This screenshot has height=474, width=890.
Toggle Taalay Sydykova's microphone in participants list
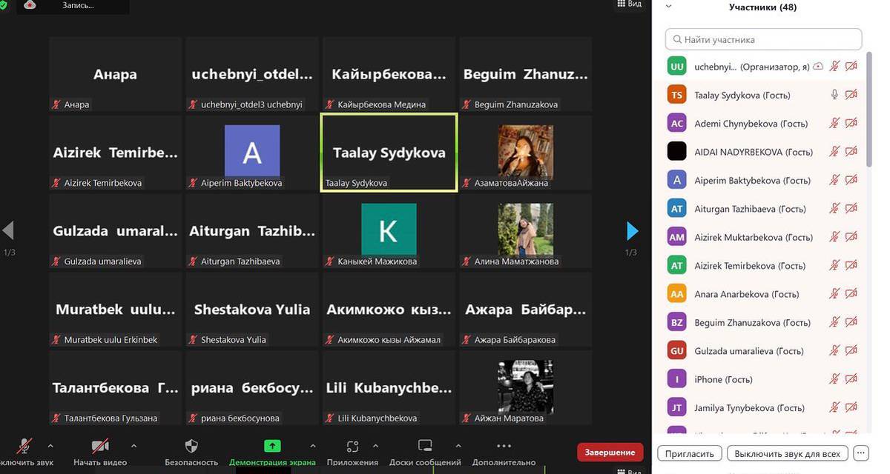(834, 95)
